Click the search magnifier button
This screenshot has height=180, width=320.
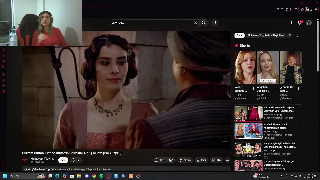point(204,23)
